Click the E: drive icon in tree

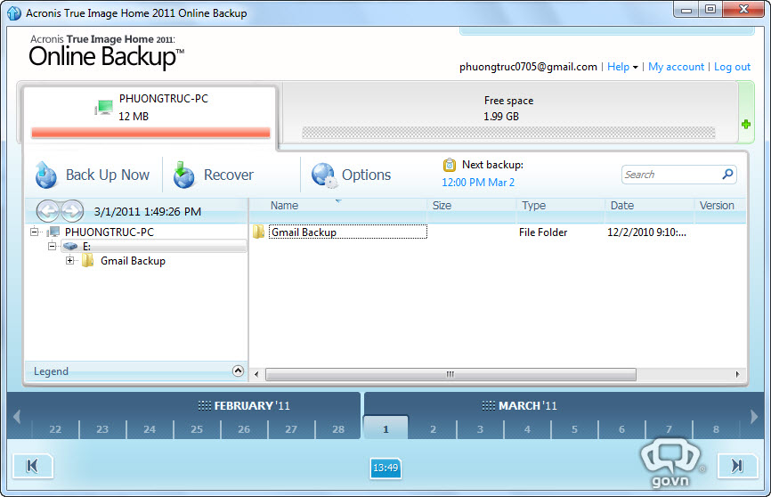pos(70,246)
